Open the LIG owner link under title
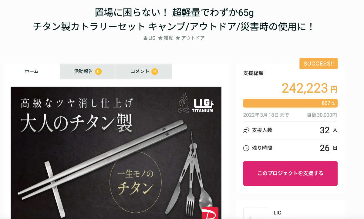 point(152,38)
